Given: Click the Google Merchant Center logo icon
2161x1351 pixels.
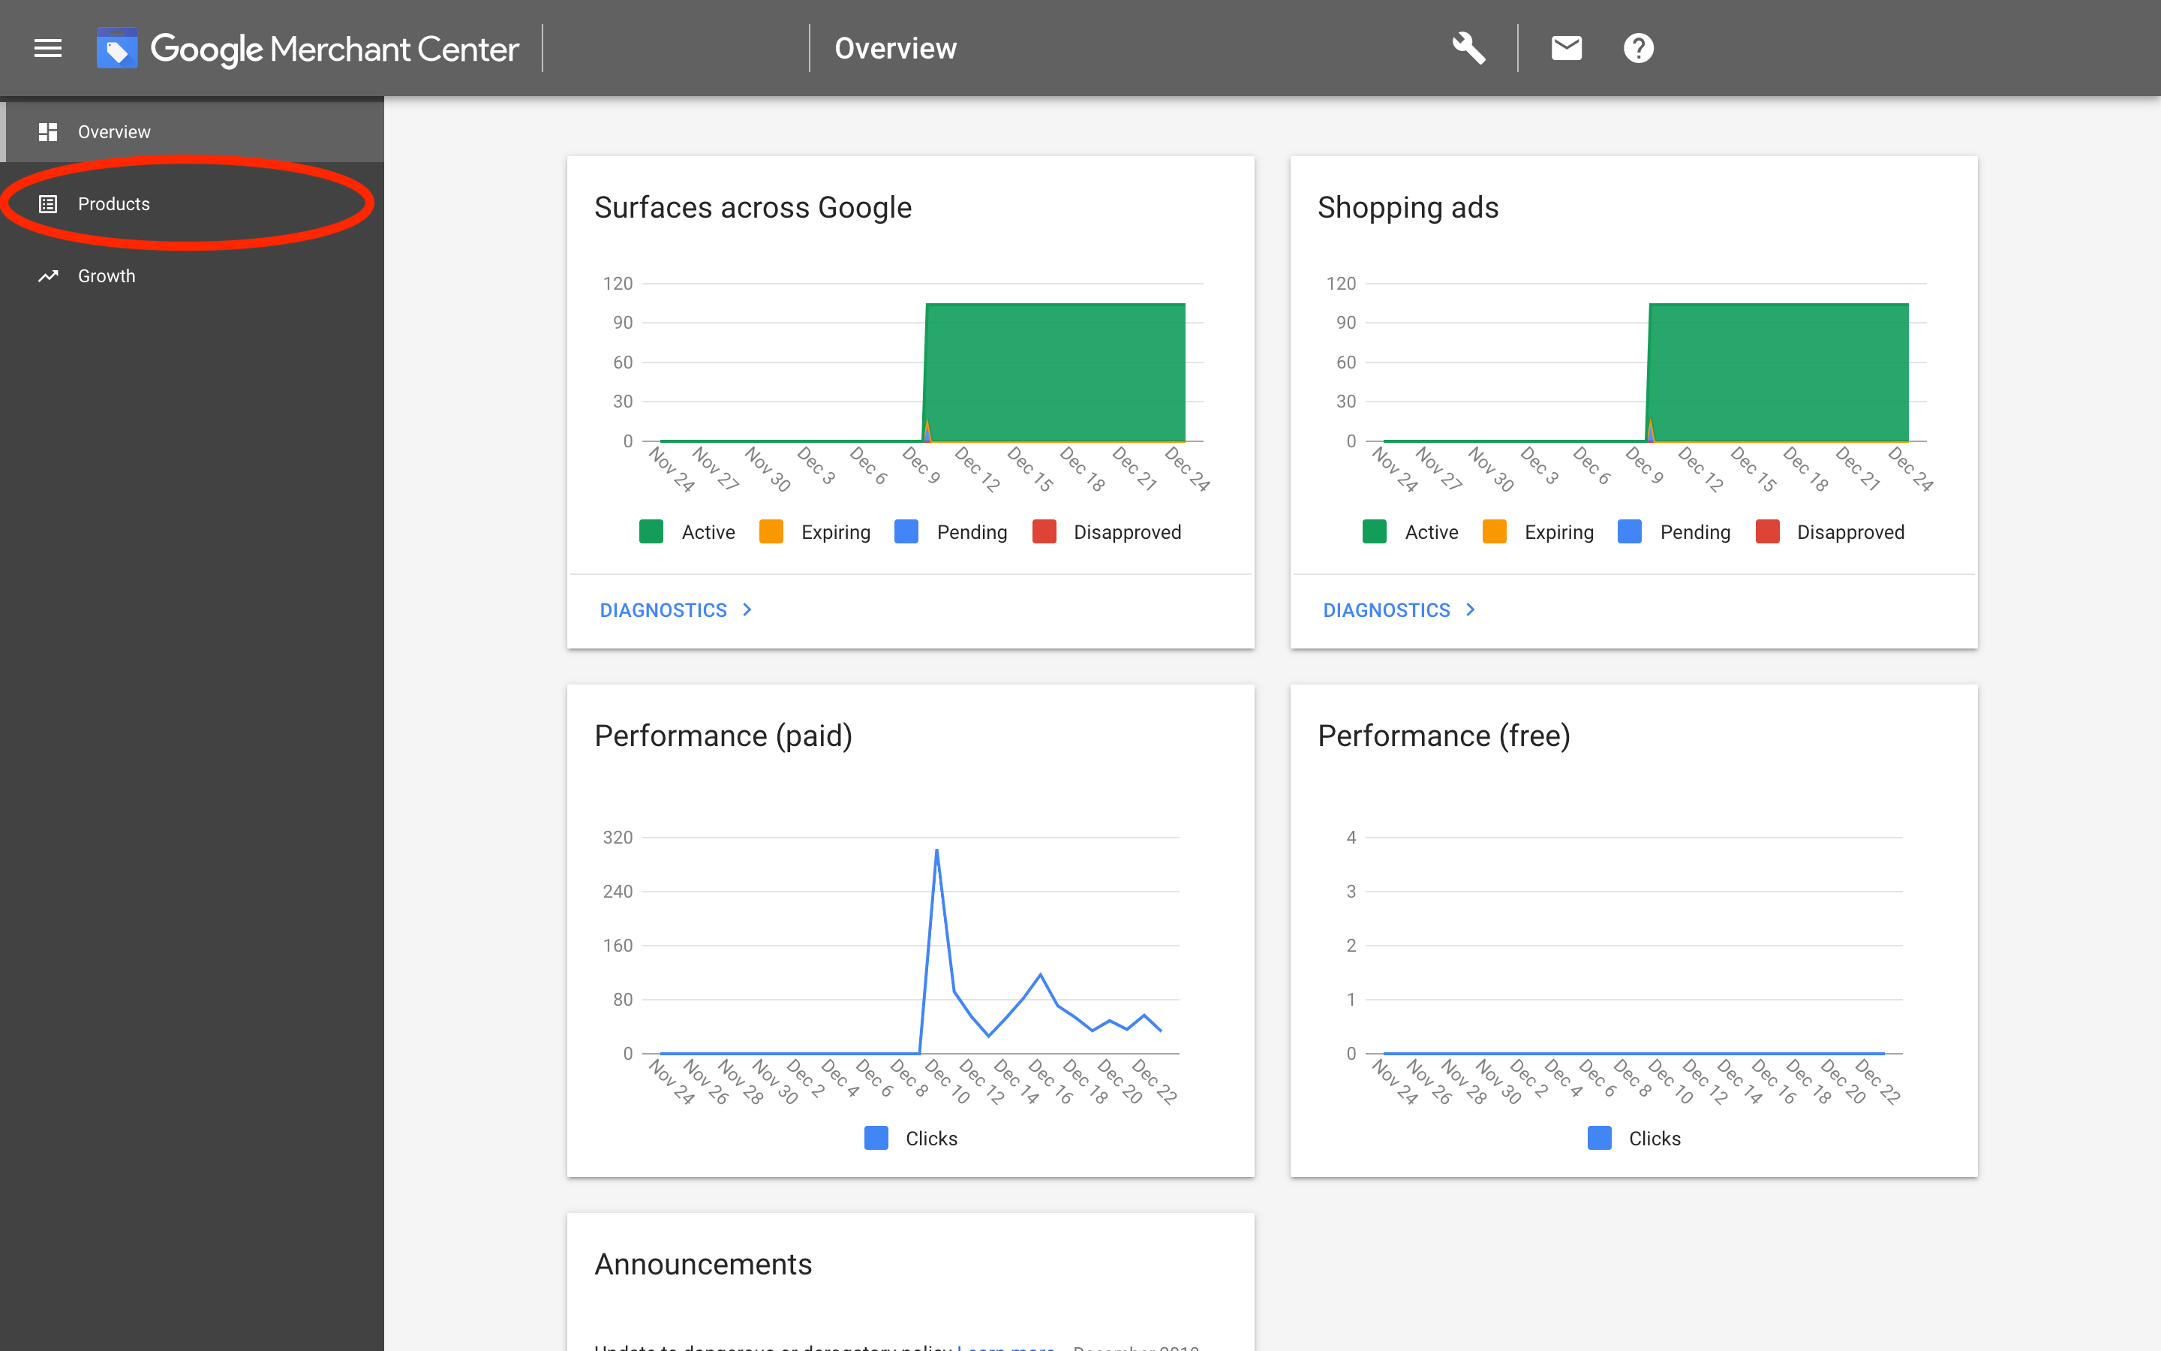Looking at the screenshot, I should click(x=117, y=48).
